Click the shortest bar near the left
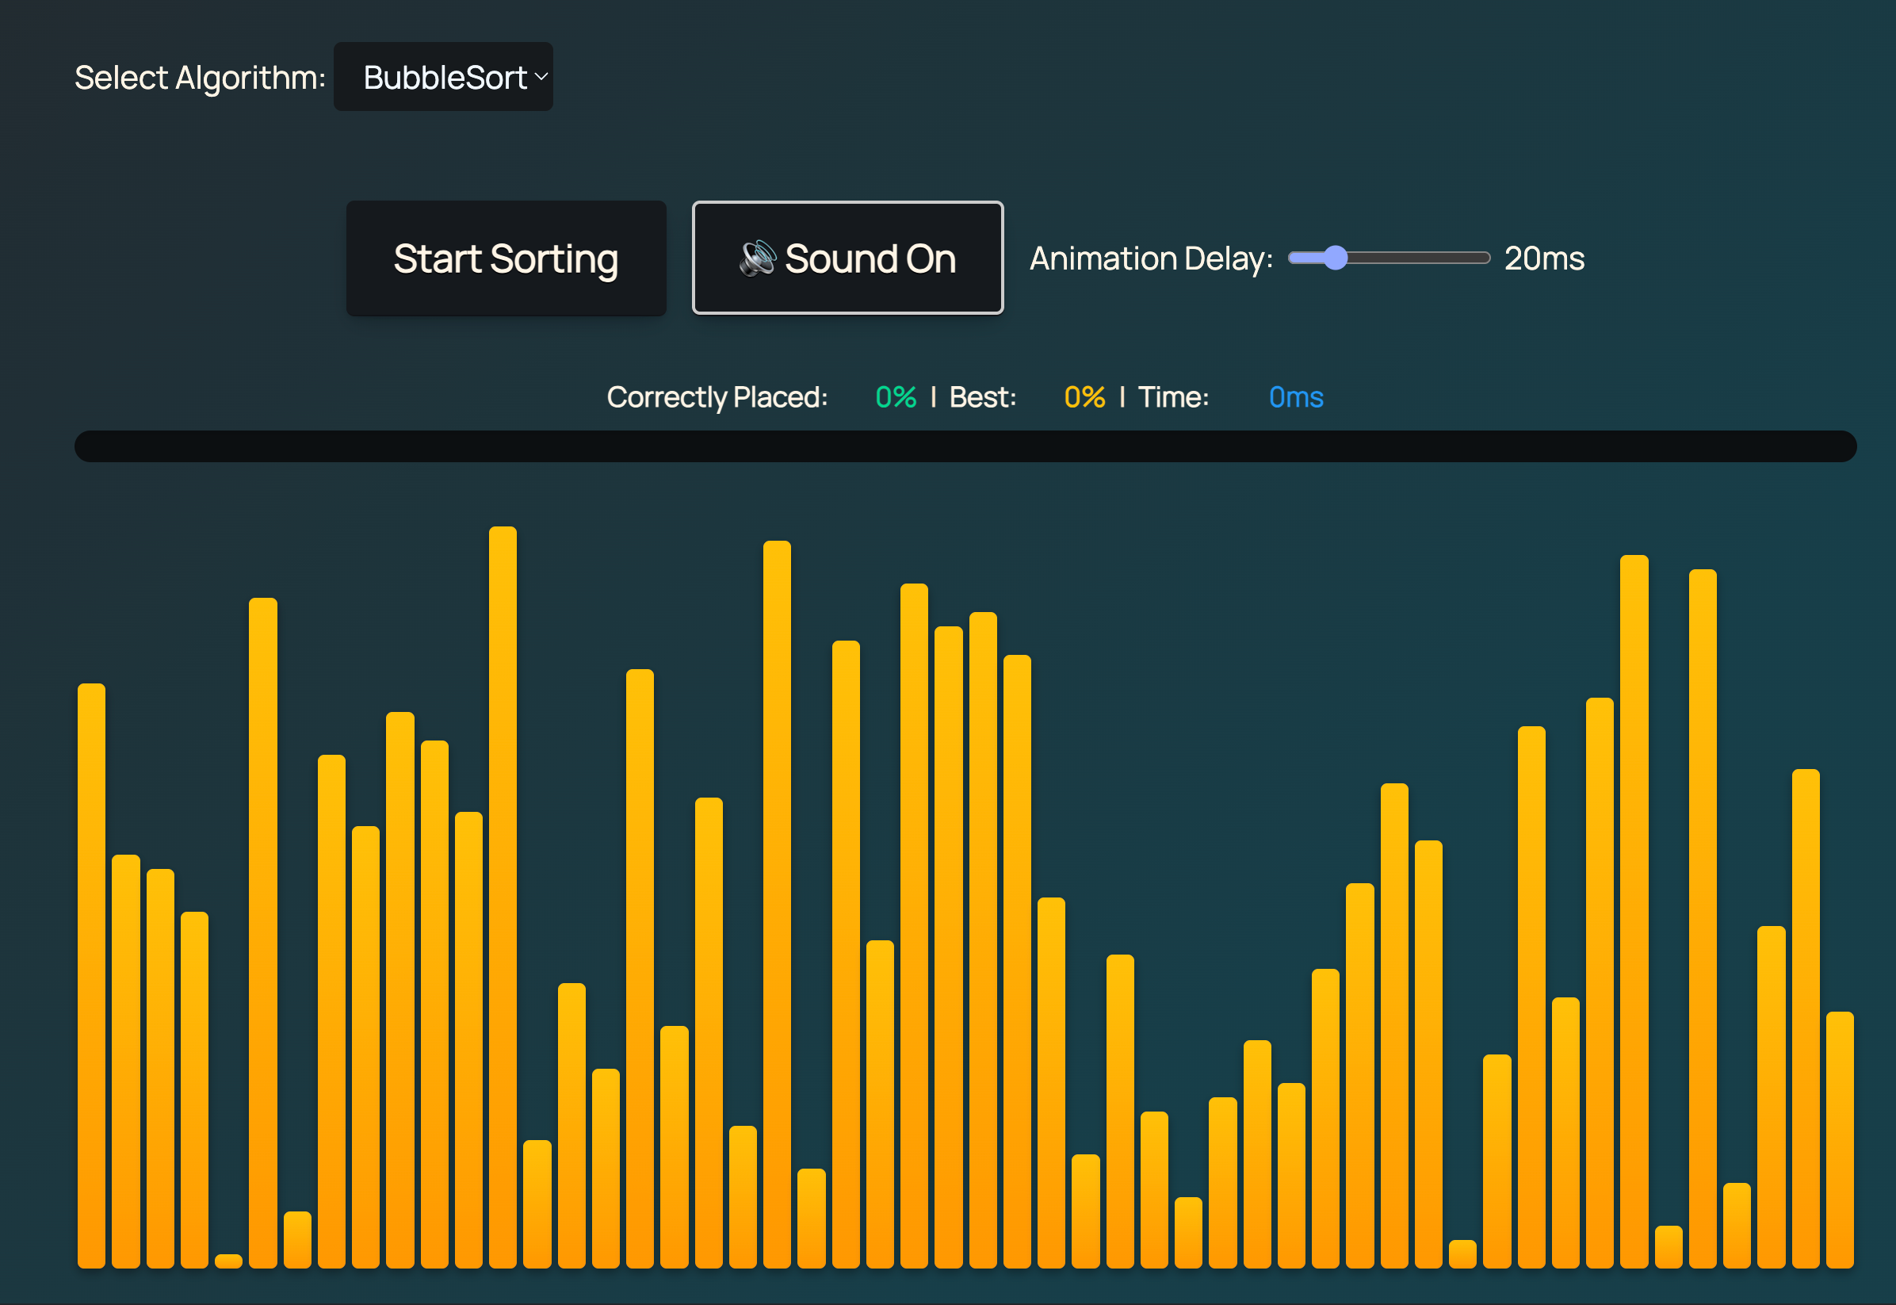Screen dimensions: 1896x1305 [x=228, y=1261]
